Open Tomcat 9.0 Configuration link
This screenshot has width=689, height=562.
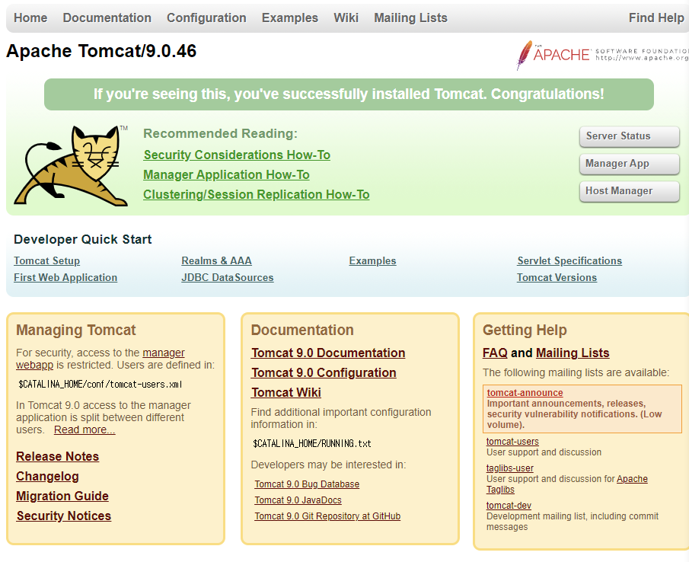click(324, 372)
